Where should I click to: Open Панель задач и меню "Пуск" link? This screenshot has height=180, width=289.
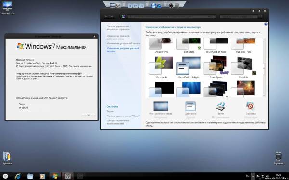tap(123, 116)
